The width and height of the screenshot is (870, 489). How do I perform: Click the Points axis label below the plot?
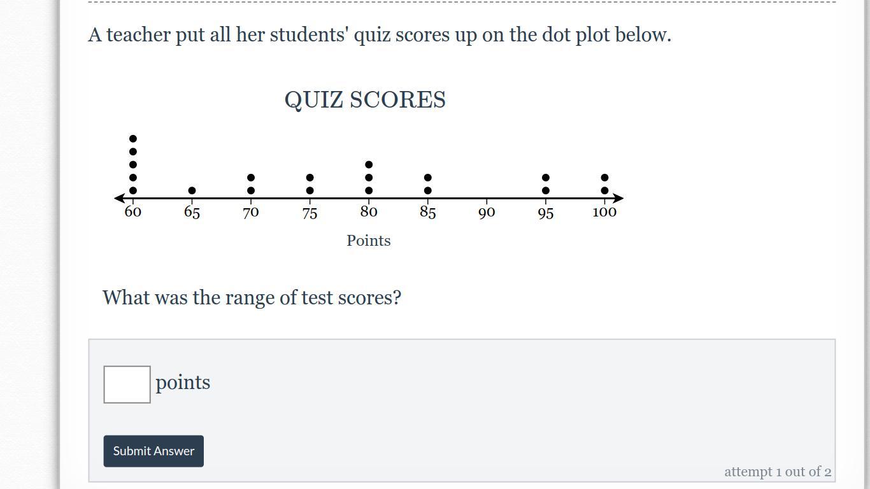(x=368, y=241)
